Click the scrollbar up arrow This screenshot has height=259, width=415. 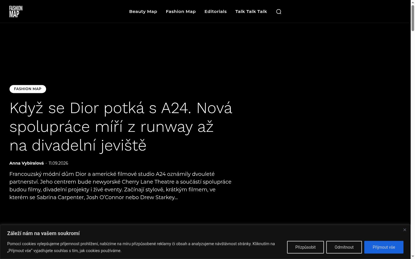tap(413, 2)
